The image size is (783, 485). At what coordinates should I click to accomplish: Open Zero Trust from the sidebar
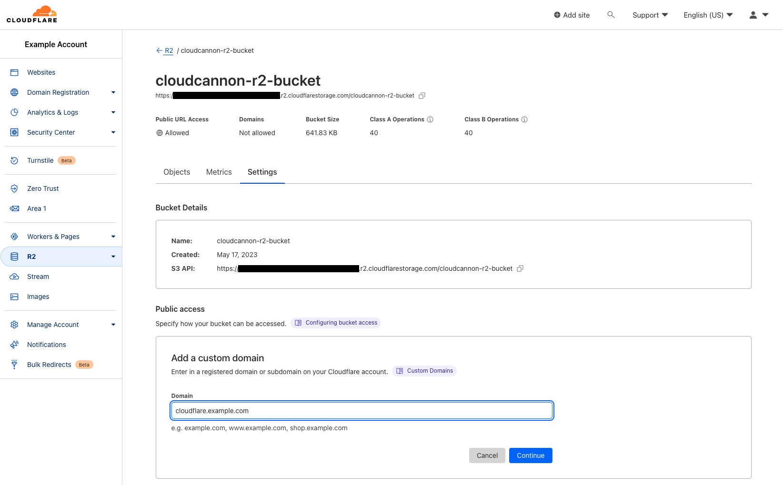43,188
